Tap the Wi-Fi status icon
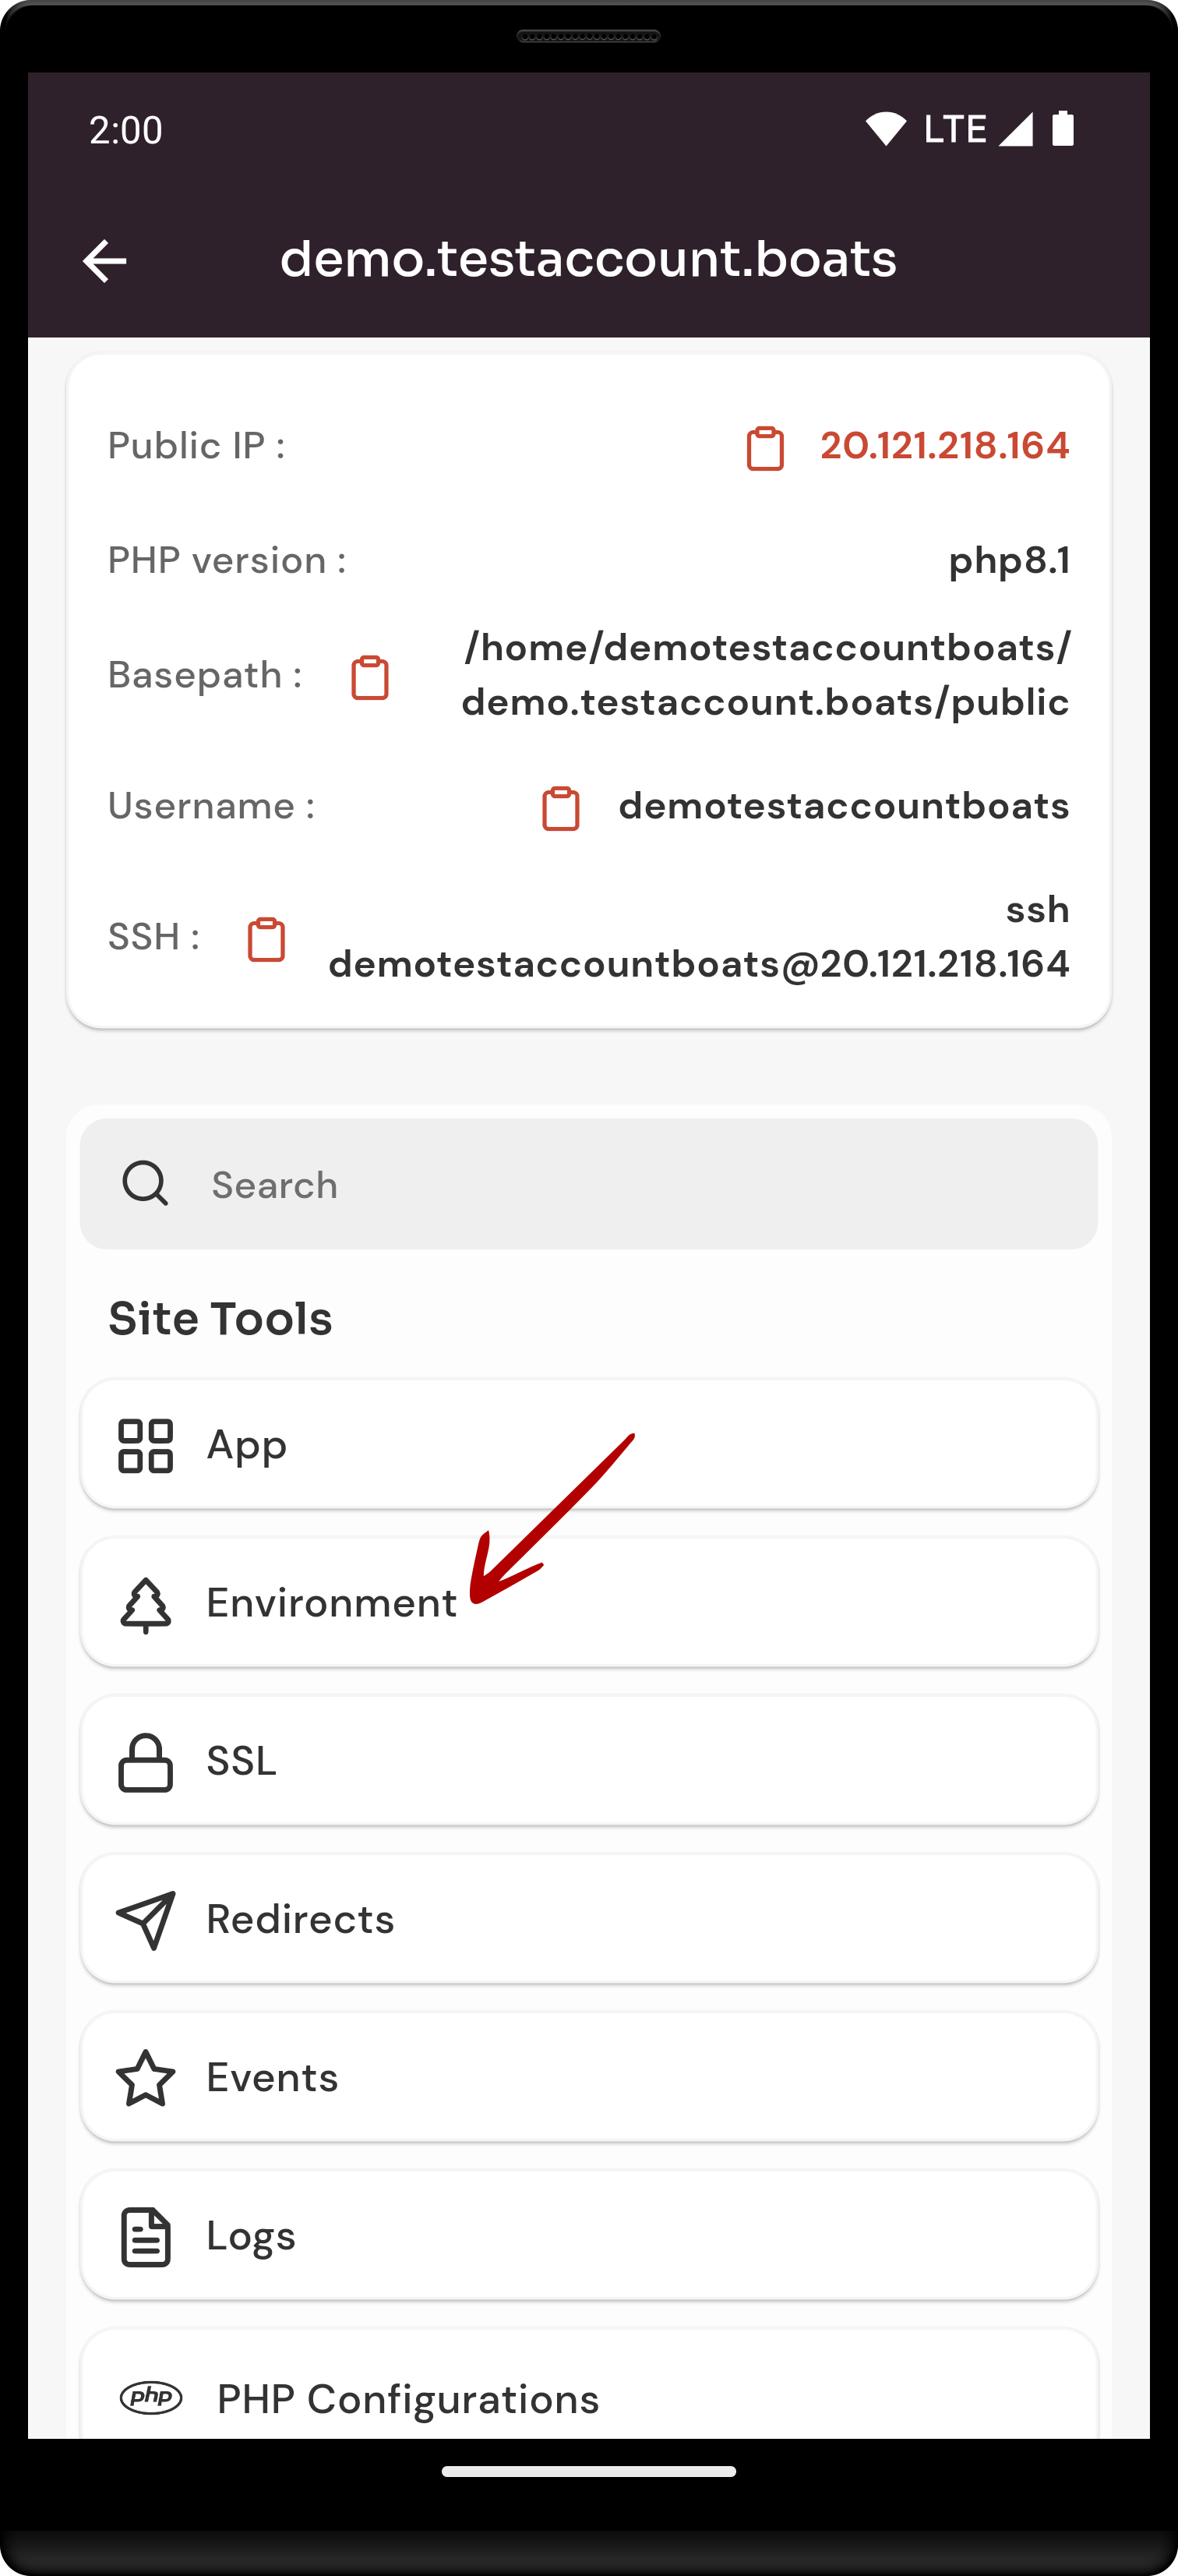The width and height of the screenshot is (1178, 2576). pos(886,129)
